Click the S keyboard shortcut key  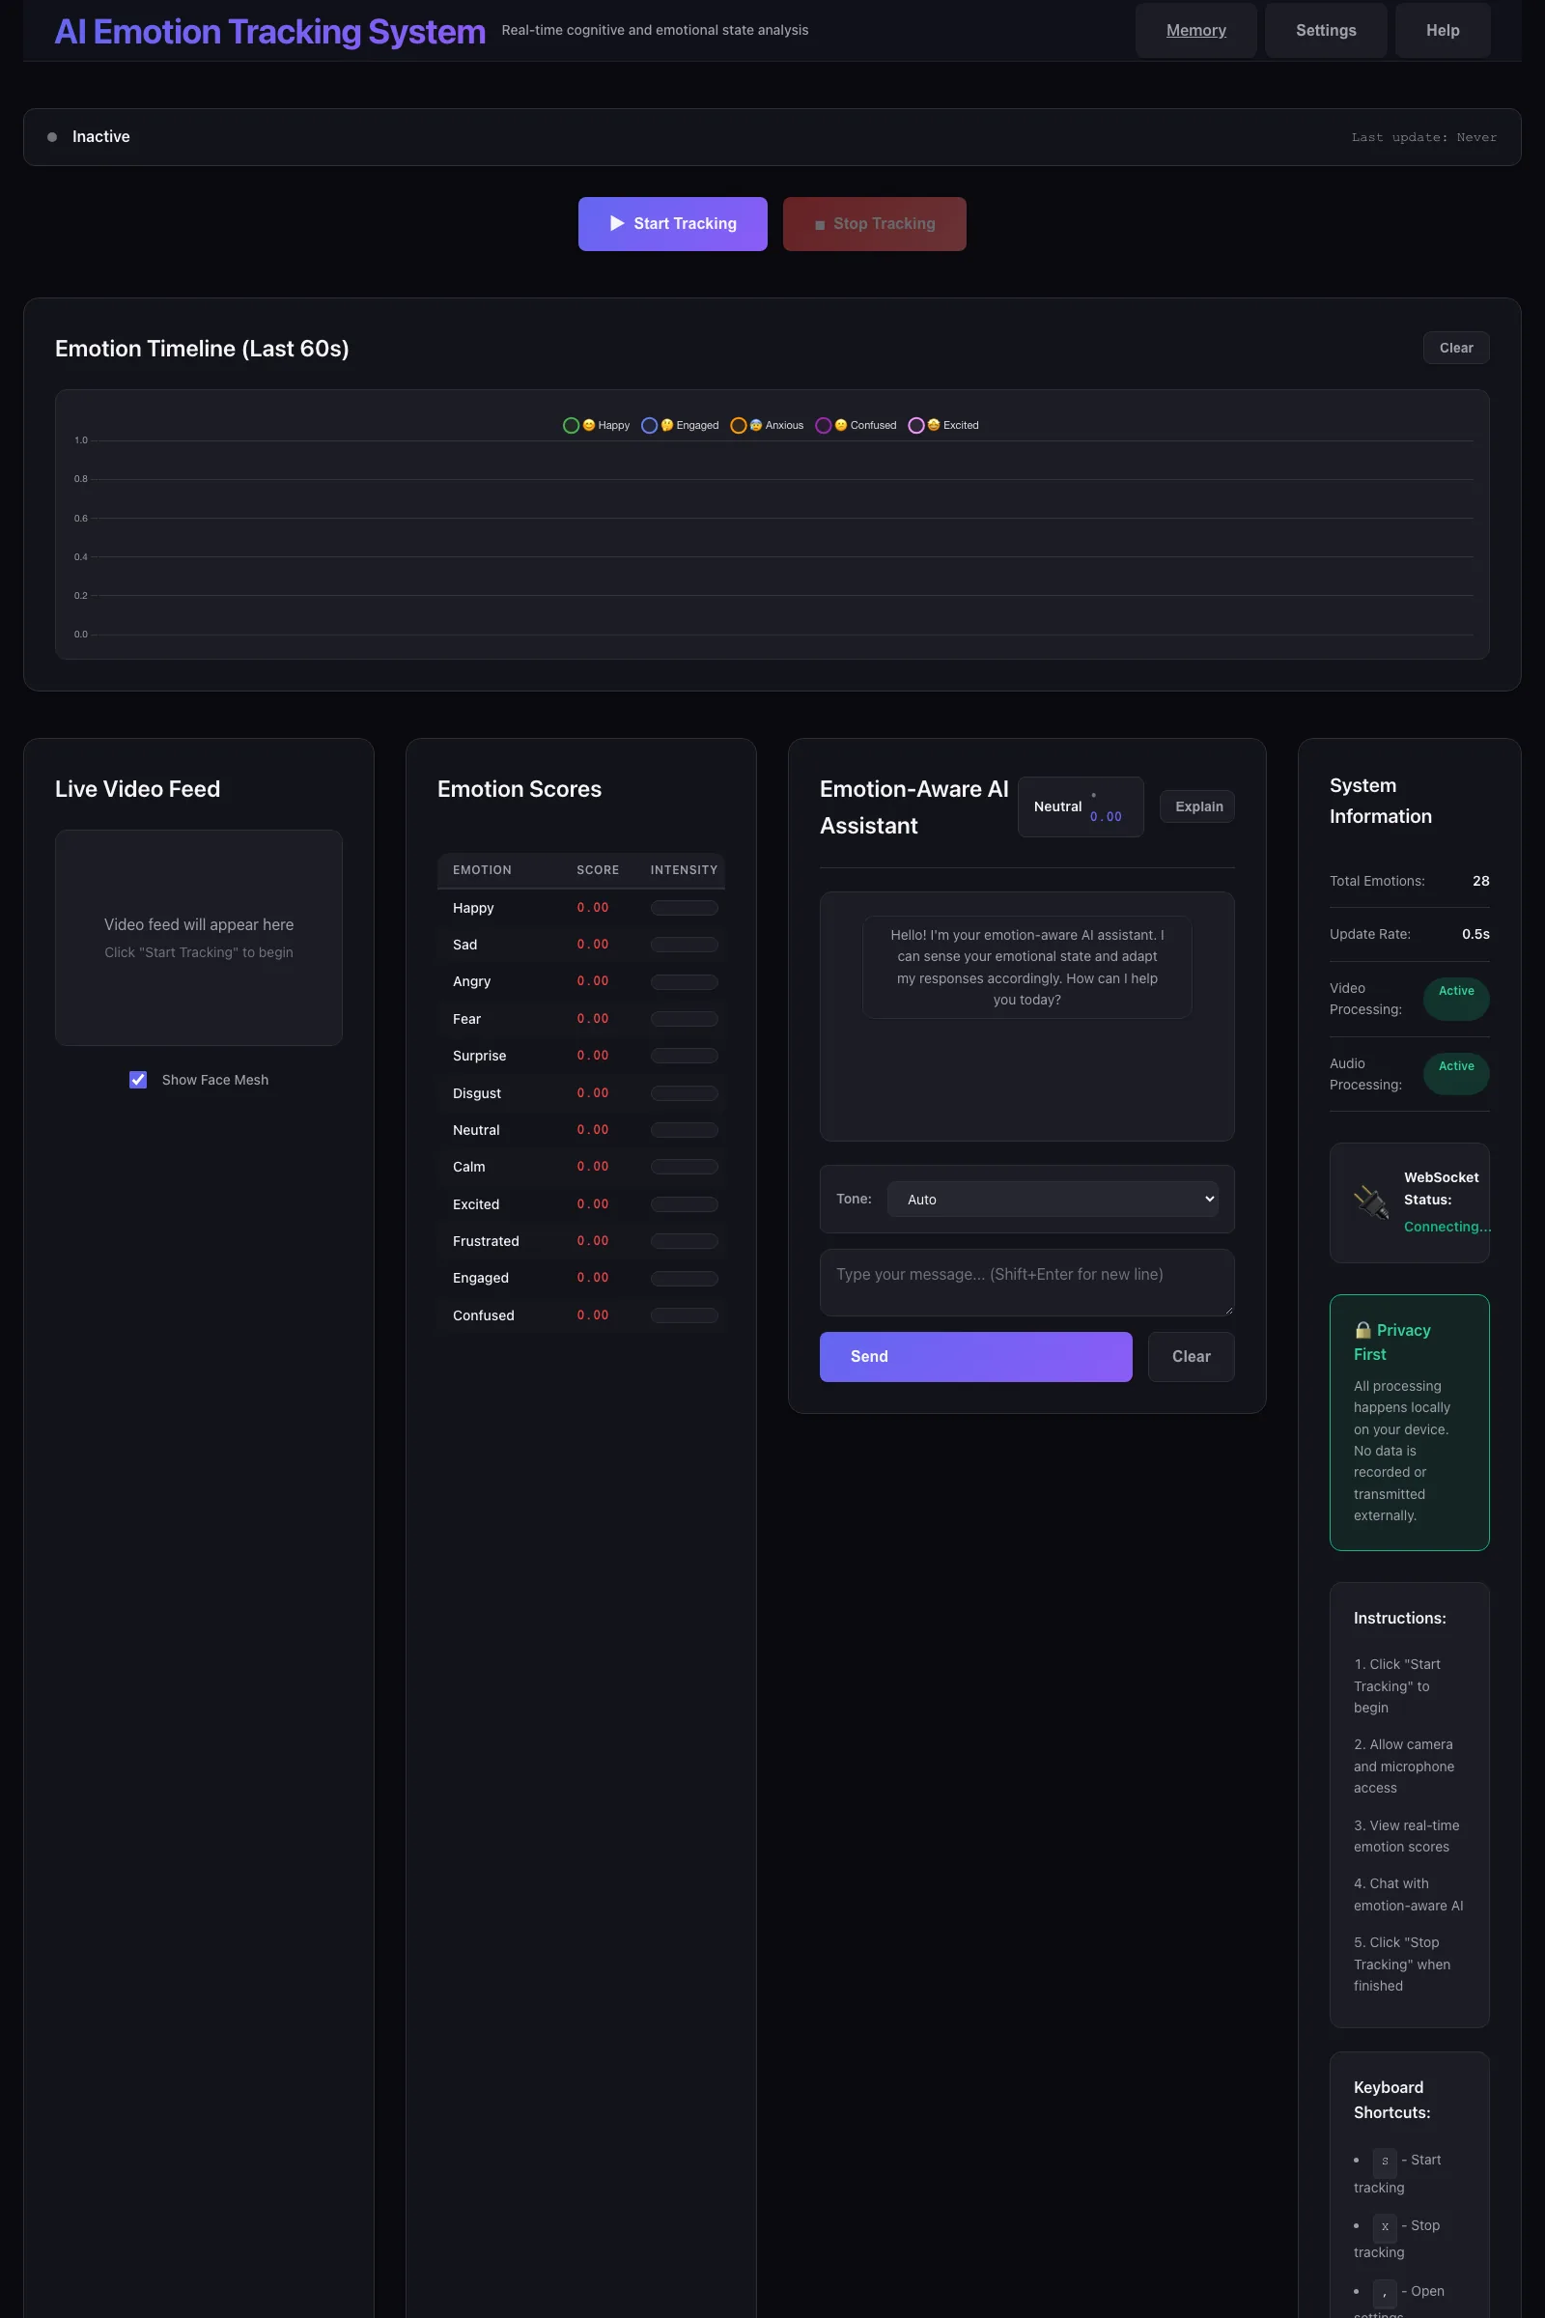1385,2162
